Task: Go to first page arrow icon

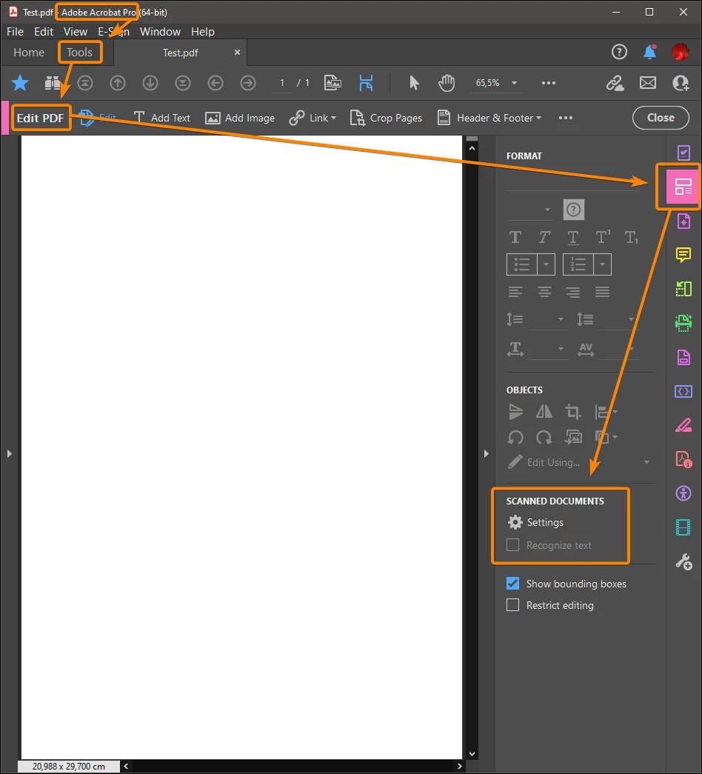Action: pos(85,83)
